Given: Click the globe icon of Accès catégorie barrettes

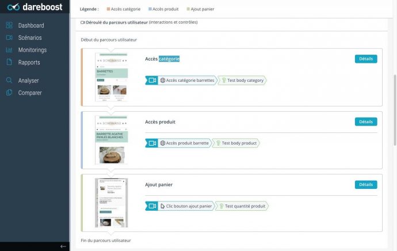Looking at the screenshot, I should [x=163, y=80].
